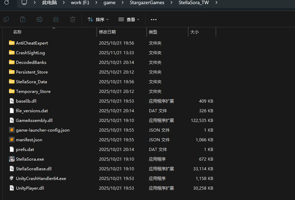Image resolution: width=295 pixels, height=200 pixels.
Task: Select the StellaSora_Data folder icon
Action: click(x=12, y=82)
